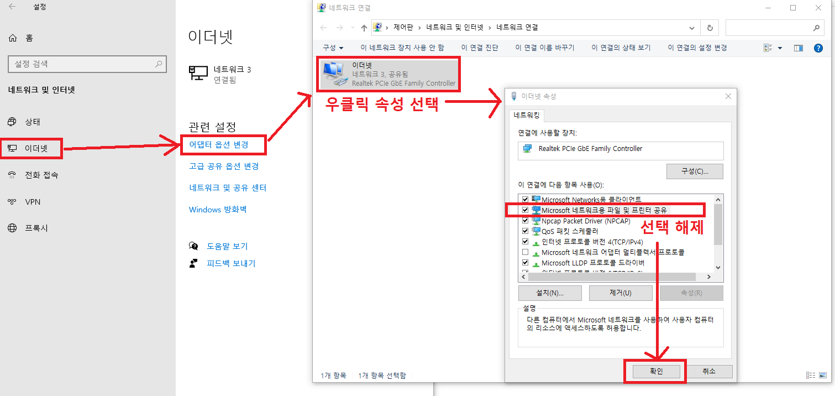The width and height of the screenshot is (835, 396).
Task: Open the 전화 접속 (Dial-up) section
Action: (33, 175)
